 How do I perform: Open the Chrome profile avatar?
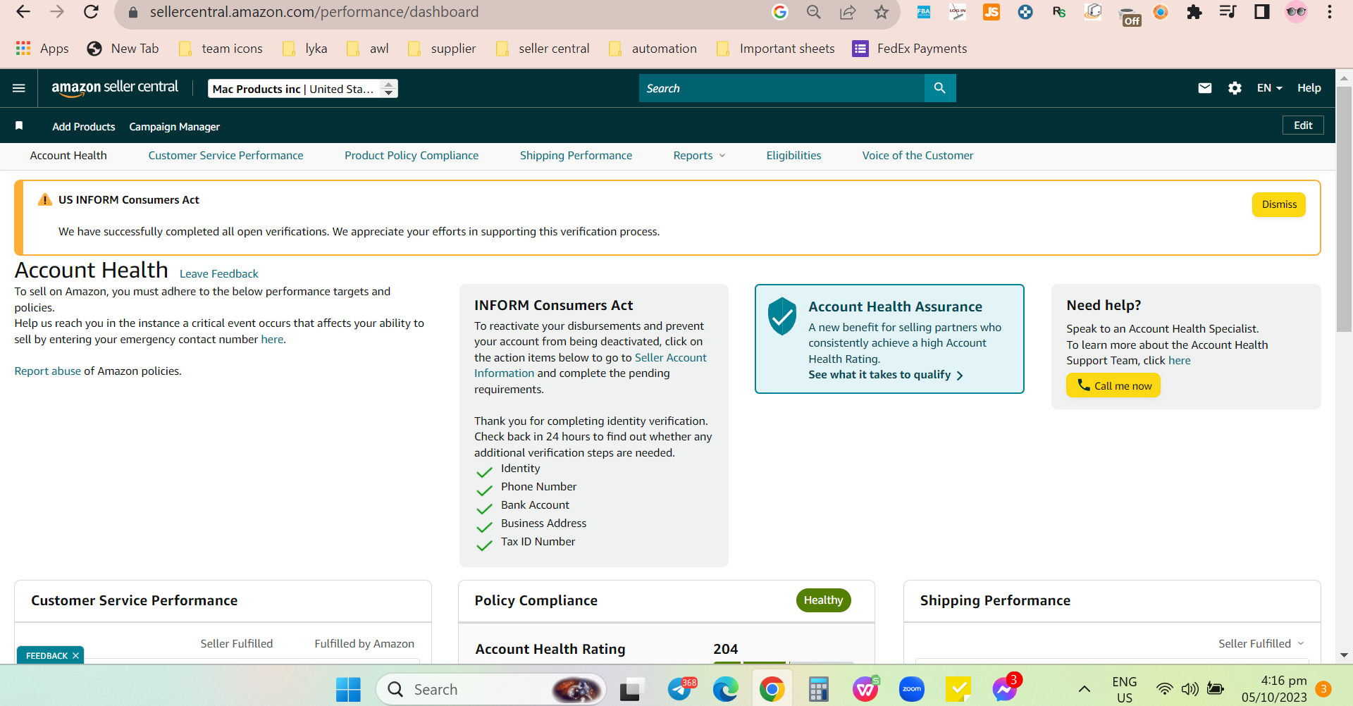tap(1296, 12)
